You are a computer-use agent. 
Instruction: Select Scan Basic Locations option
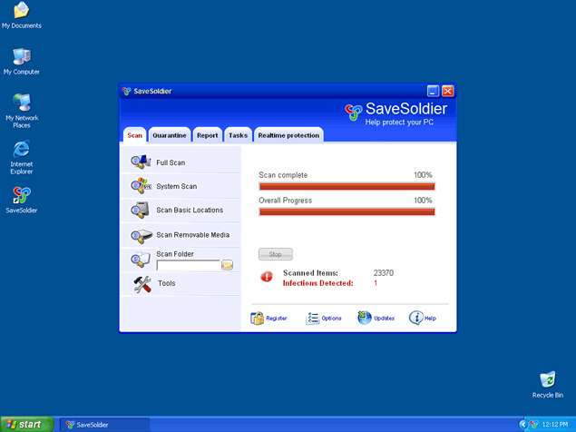189,210
